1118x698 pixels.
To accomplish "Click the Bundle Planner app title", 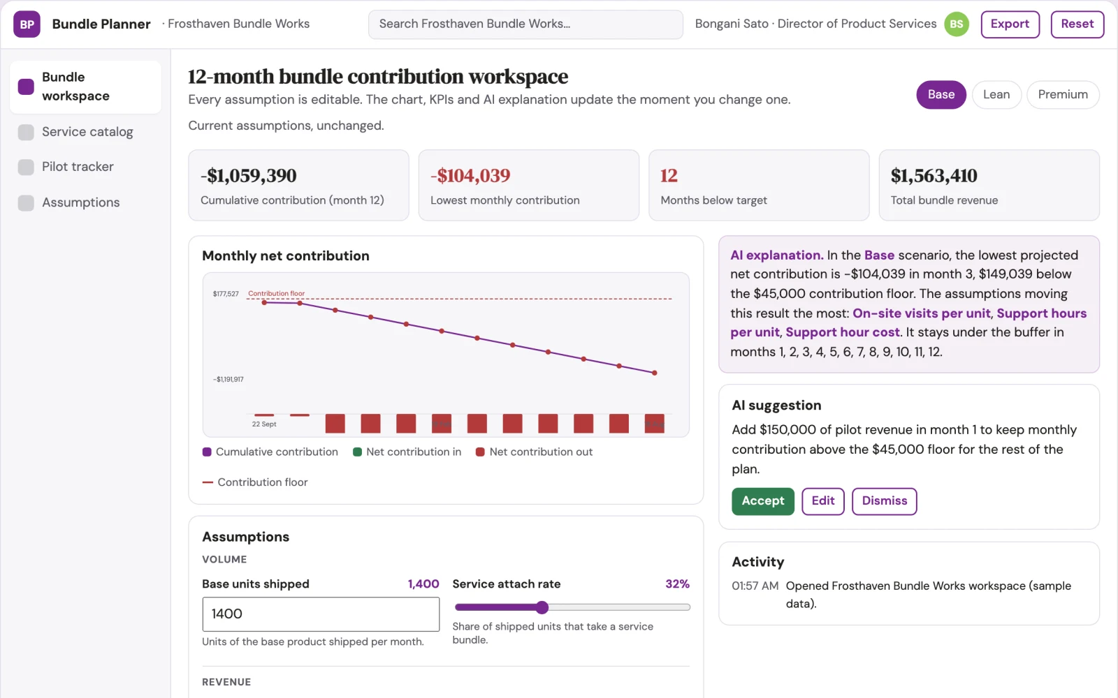I will [x=101, y=24].
